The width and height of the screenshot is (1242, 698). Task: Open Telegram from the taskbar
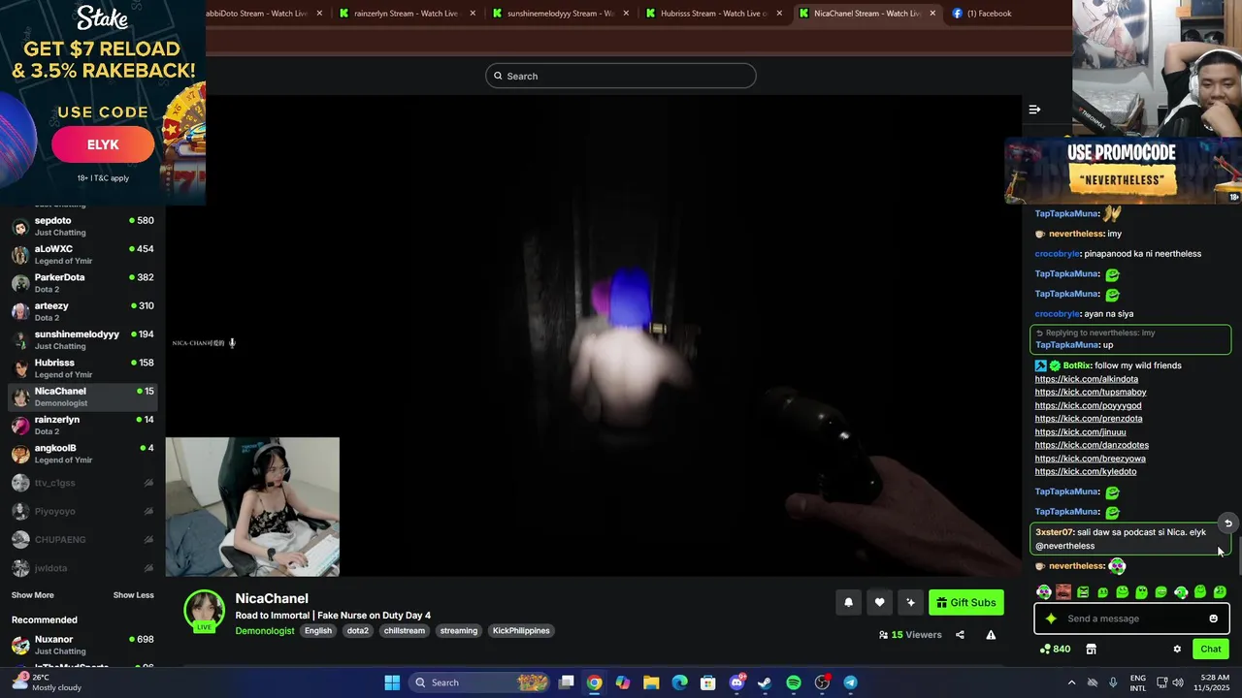[x=850, y=682]
